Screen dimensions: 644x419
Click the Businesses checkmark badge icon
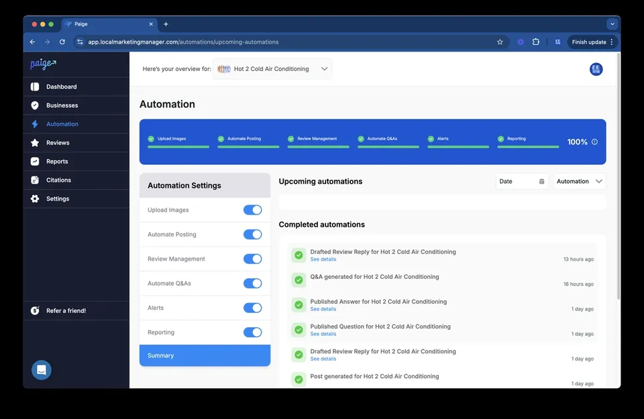pos(35,105)
